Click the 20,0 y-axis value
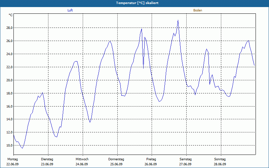 tap(10, 80)
